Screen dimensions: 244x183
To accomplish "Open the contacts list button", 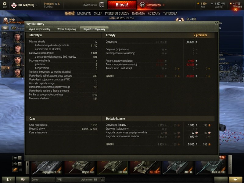I will coord(8,180).
